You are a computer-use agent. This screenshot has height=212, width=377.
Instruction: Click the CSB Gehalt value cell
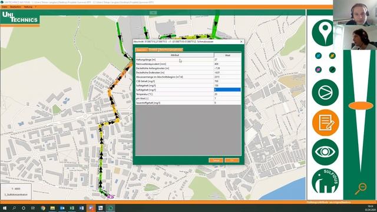click(227, 81)
